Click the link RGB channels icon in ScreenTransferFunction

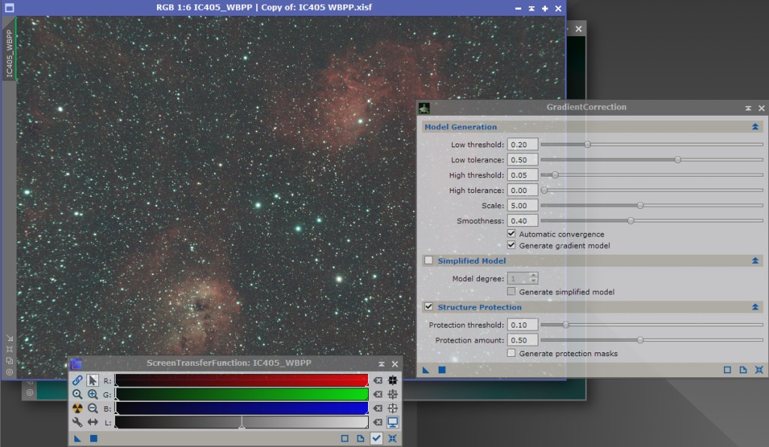pyautogui.click(x=77, y=381)
